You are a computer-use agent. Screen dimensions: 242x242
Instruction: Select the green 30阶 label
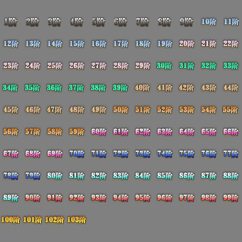pos(164,66)
